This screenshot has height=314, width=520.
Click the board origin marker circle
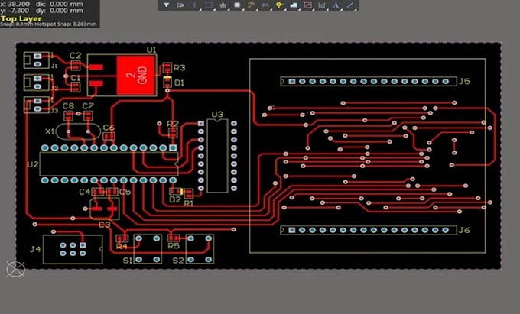pyautogui.click(x=15, y=269)
